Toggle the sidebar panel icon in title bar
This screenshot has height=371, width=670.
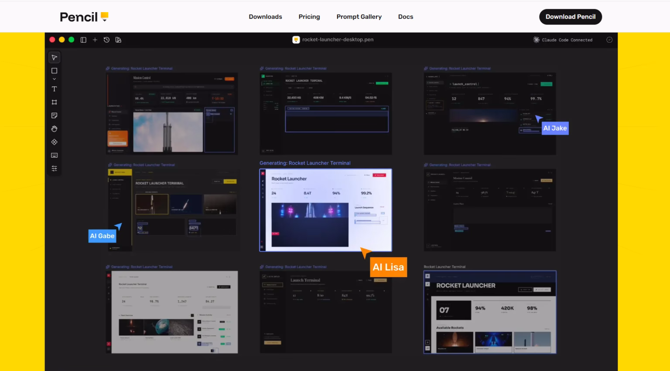tap(83, 40)
